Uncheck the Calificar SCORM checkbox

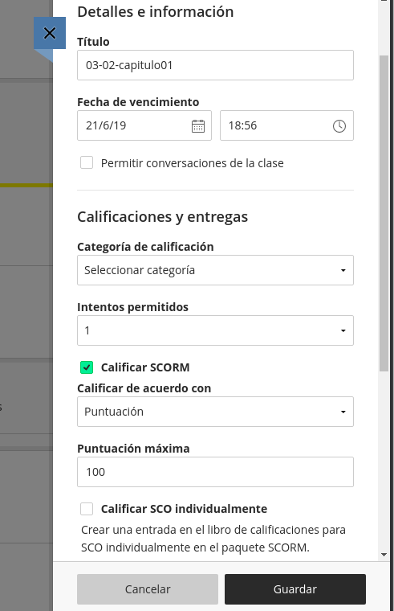click(x=87, y=367)
